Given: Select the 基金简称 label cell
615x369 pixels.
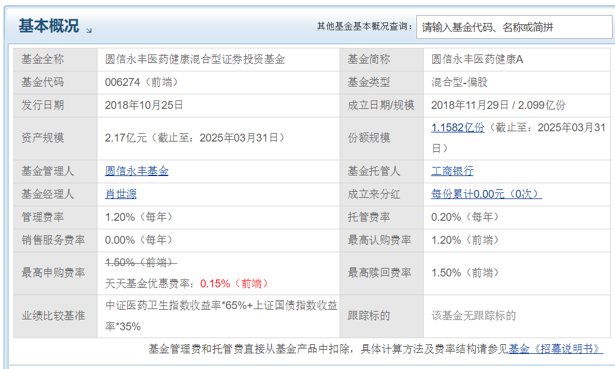Looking at the screenshot, I should (x=381, y=59).
